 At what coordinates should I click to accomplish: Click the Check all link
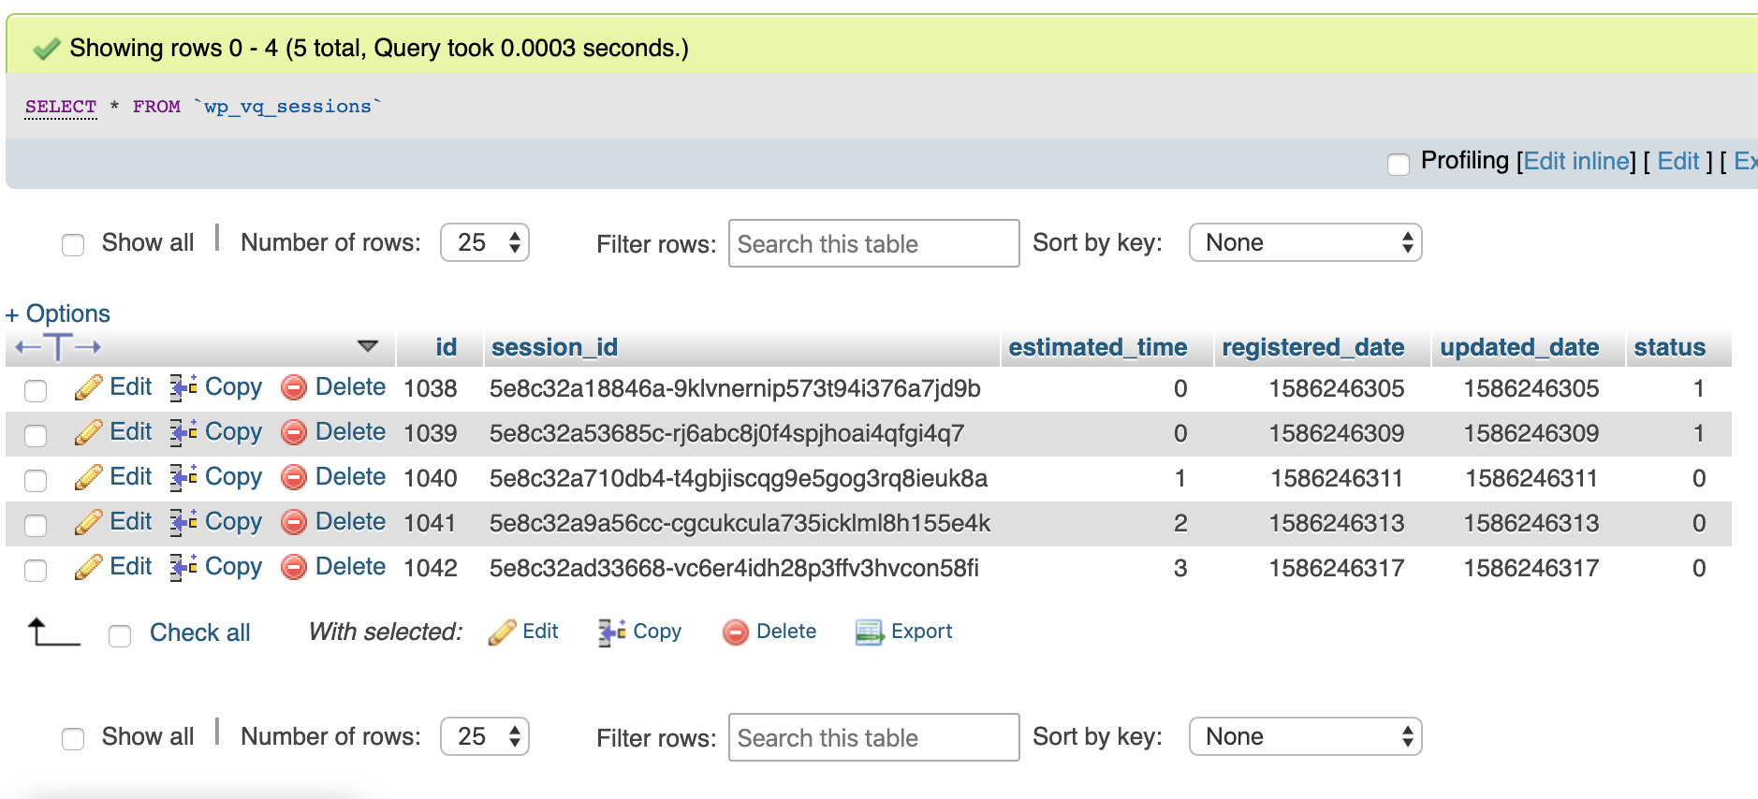pyautogui.click(x=200, y=632)
